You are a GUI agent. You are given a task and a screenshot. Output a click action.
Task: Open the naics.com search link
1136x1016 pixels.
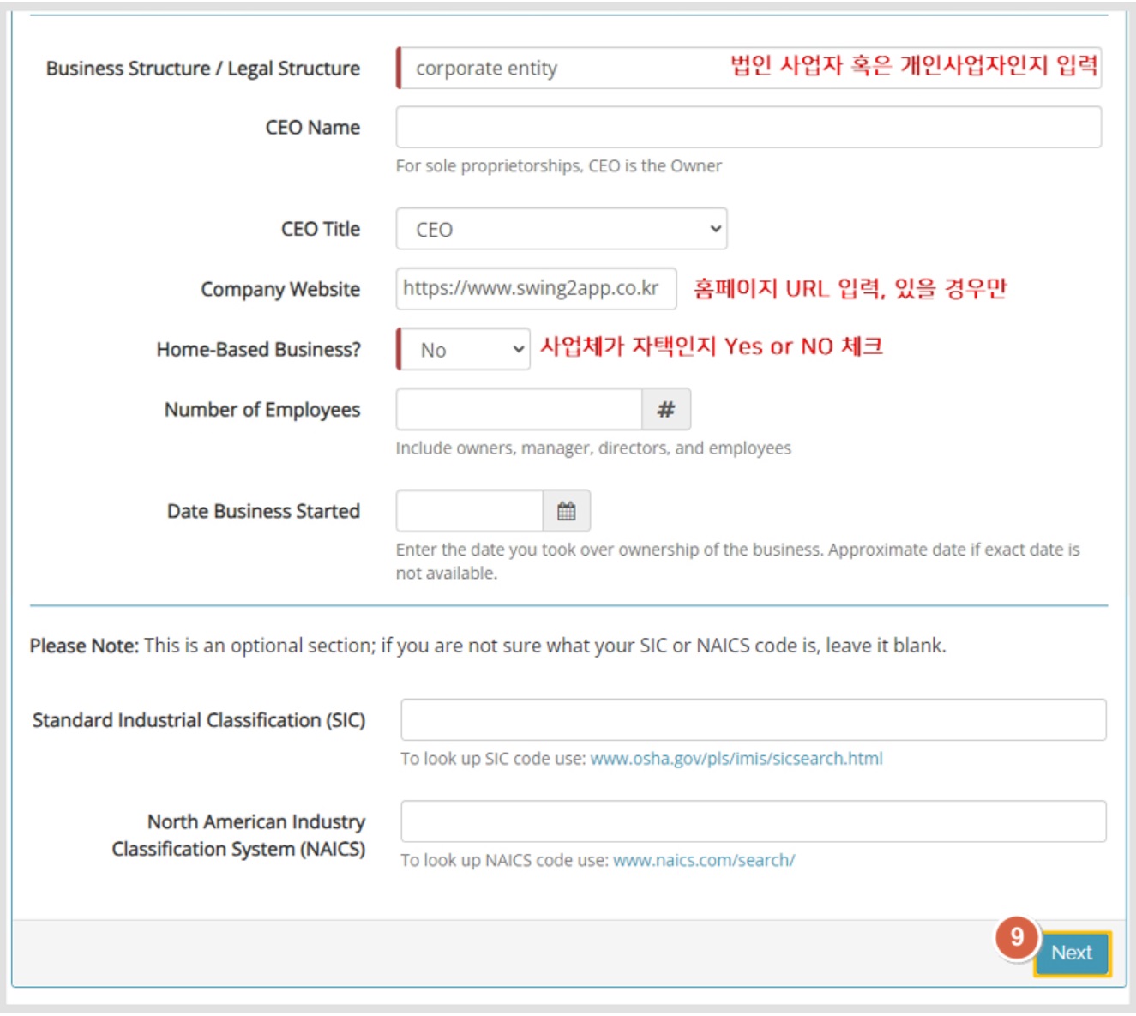[704, 860]
